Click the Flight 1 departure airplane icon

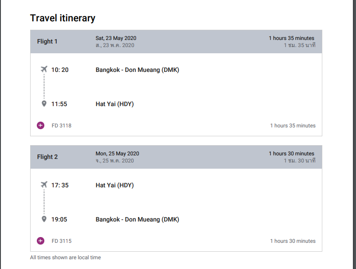coord(43,69)
